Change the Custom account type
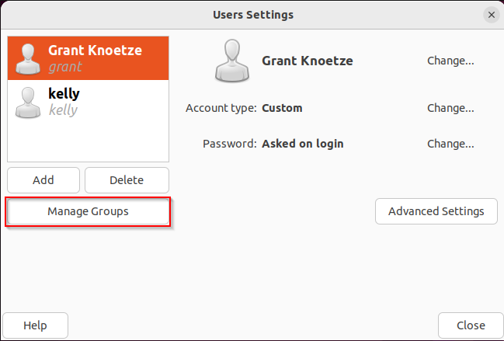This screenshot has height=341, width=504. coord(450,108)
